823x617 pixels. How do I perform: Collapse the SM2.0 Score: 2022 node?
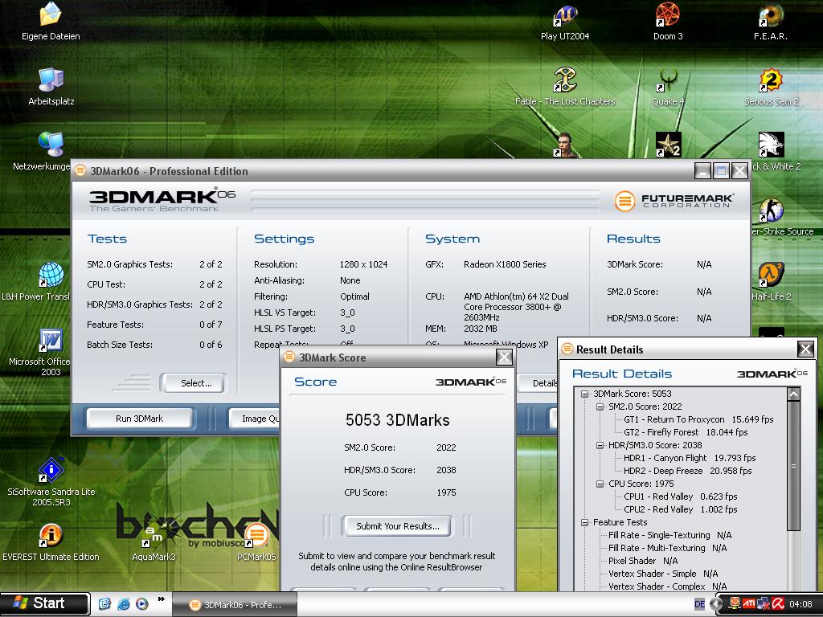pyautogui.click(x=600, y=407)
